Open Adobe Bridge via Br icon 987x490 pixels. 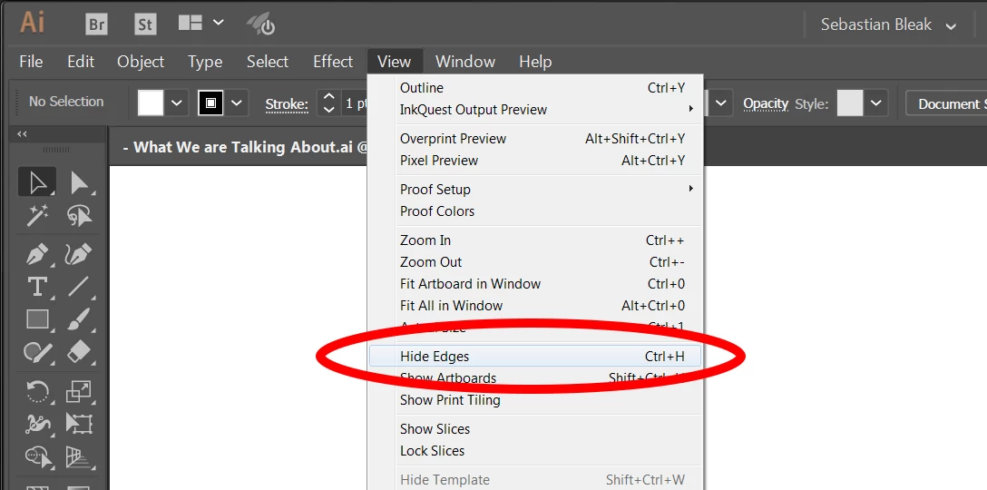click(x=96, y=24)
